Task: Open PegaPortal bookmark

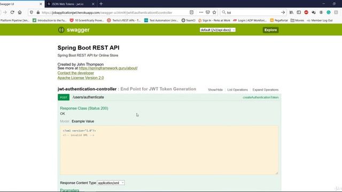Action: point(279,20)
